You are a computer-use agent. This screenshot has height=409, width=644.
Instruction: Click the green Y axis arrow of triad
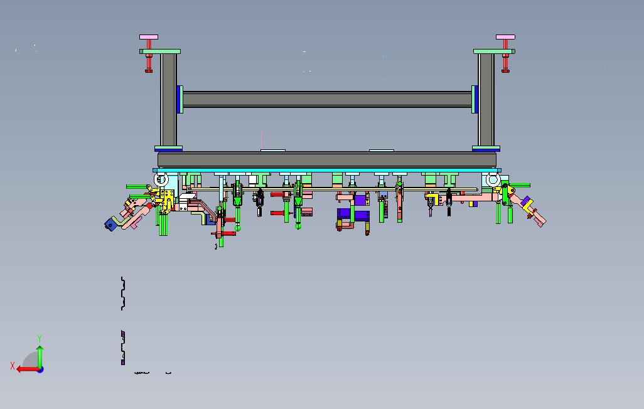[40, 356]
